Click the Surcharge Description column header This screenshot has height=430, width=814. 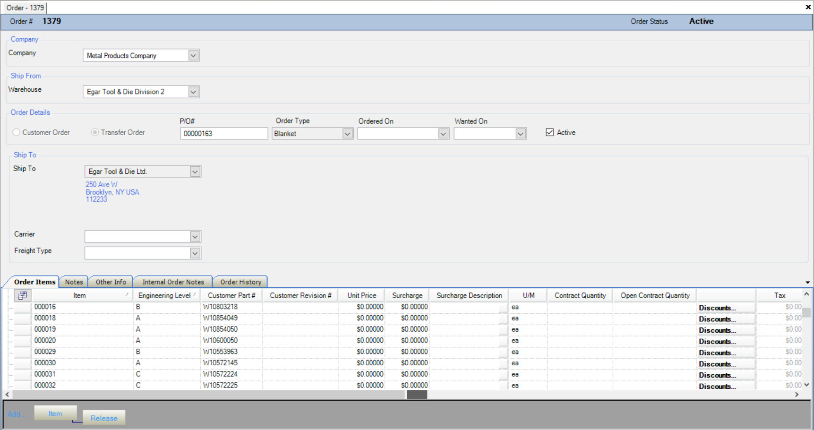(x=469, y=295)
